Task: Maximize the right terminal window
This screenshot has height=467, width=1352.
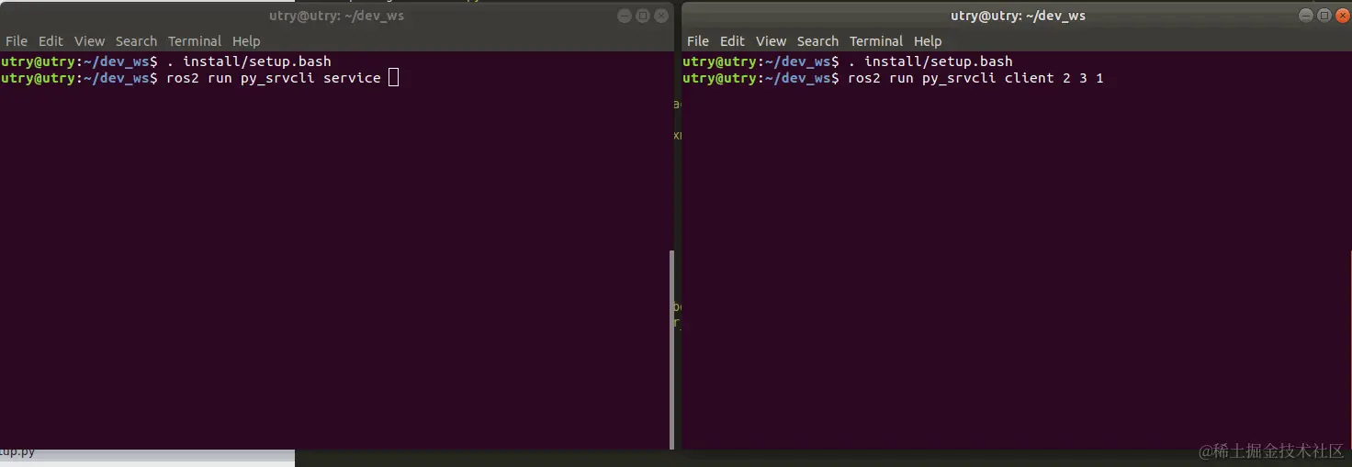Action: (x=1324, y=16)
